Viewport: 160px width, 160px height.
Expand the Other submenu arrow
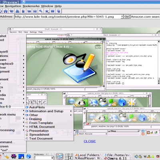71,115
